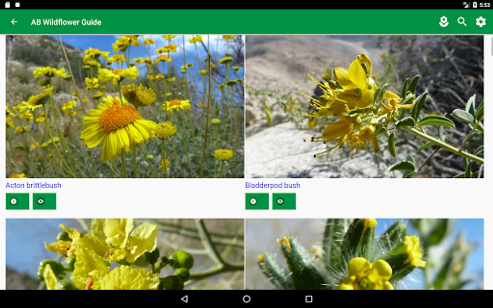The height and width of the screenshot is (308, 493).
Task: Open the flower identification filter icon
Action: click(444, 22)
